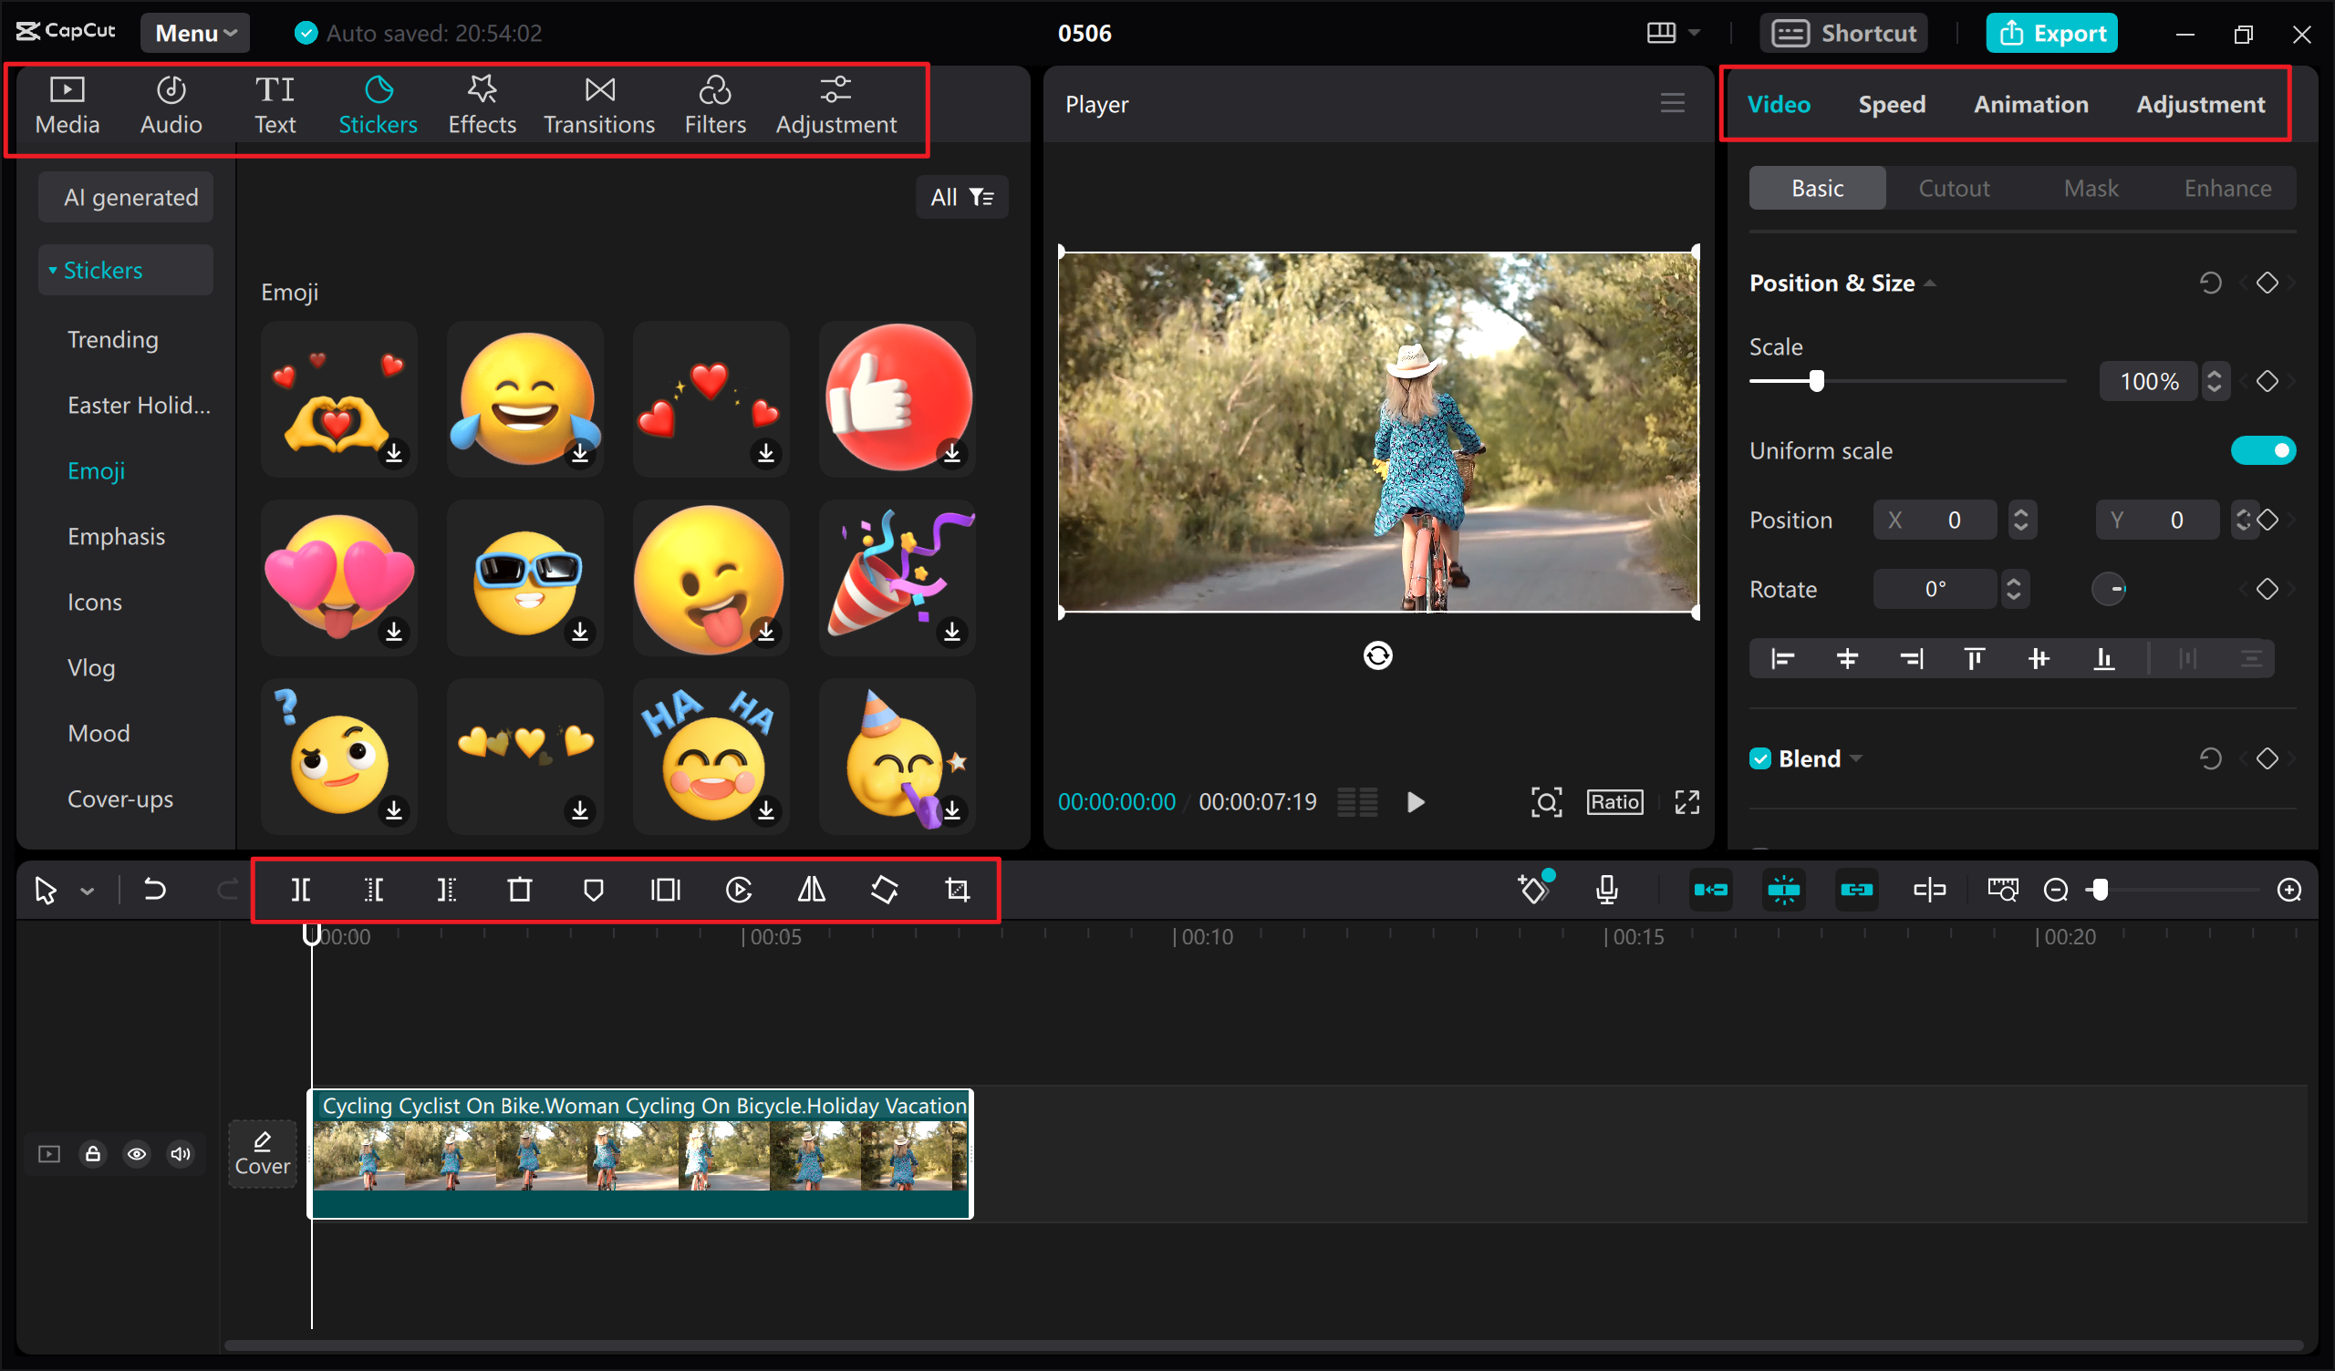Click the Split tool in timeline toolbar
This screenshot has height=1371, width=2335.
tap(300, 891)
